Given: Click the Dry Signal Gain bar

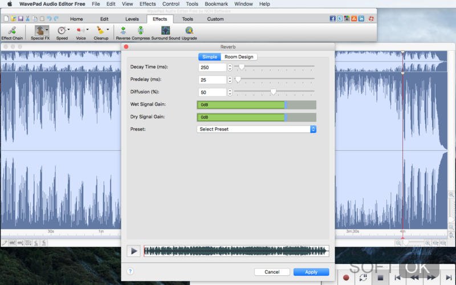Looking at the screenshot, I should click(256, 117).
